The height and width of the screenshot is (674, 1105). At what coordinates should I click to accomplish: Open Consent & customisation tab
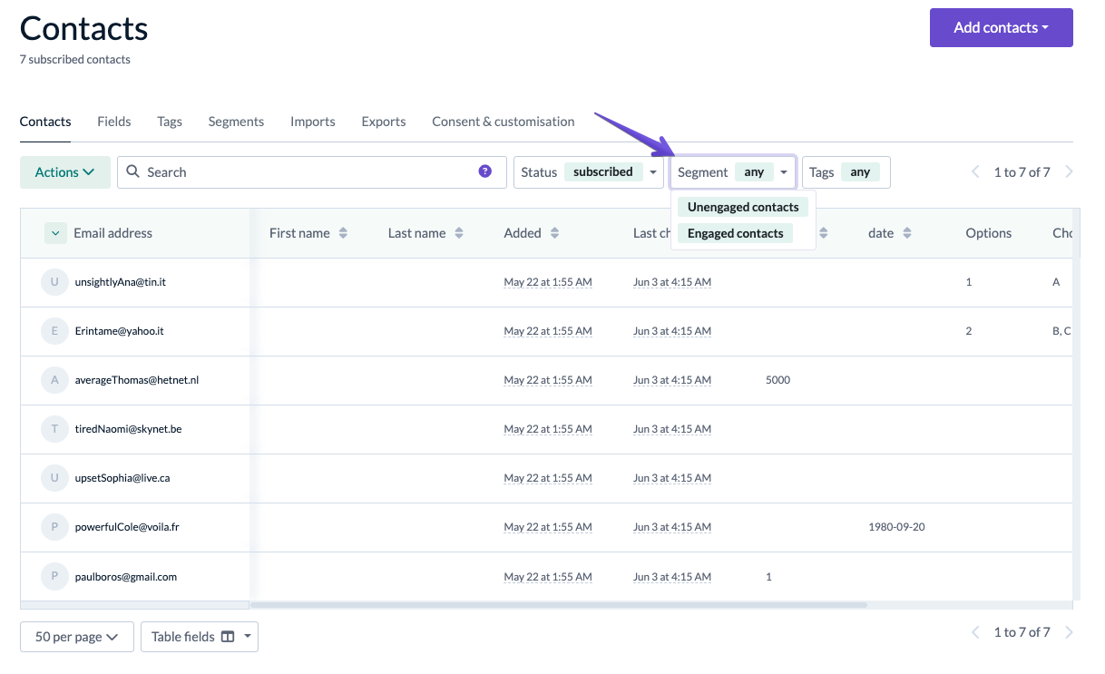(x=504, y=122)
